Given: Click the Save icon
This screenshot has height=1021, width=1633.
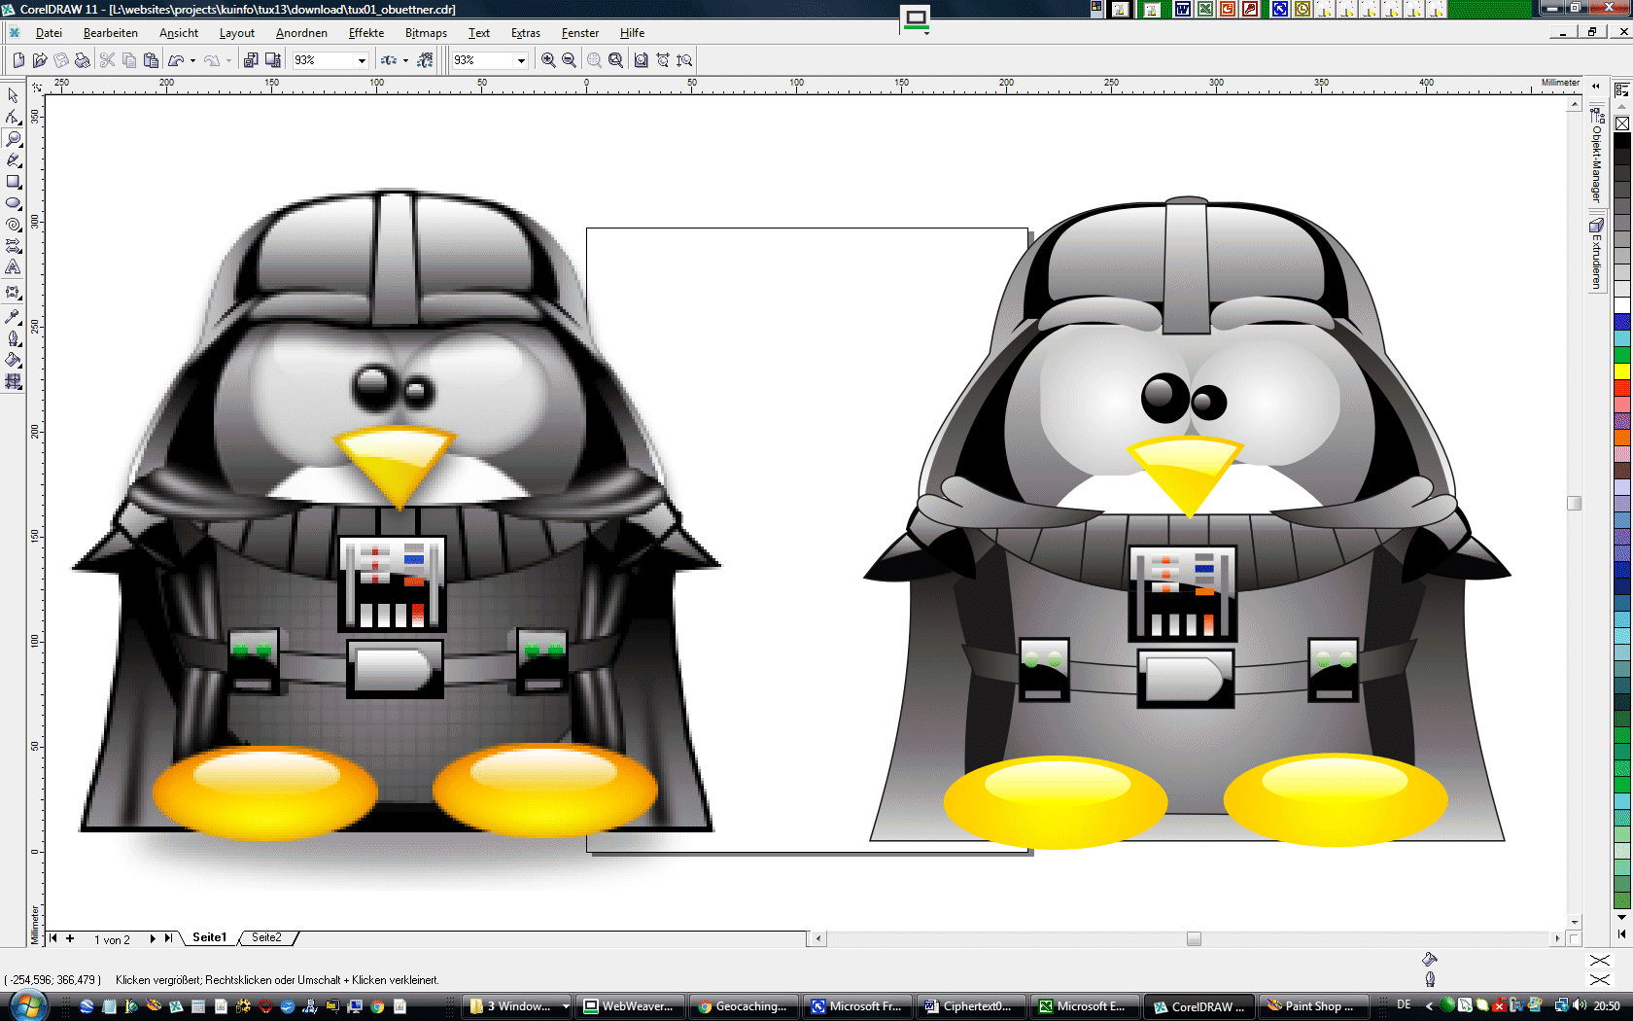Looking at the screenshot, I should coord(61,60).
